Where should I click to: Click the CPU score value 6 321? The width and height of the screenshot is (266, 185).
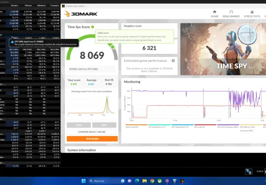pos(149,48)
